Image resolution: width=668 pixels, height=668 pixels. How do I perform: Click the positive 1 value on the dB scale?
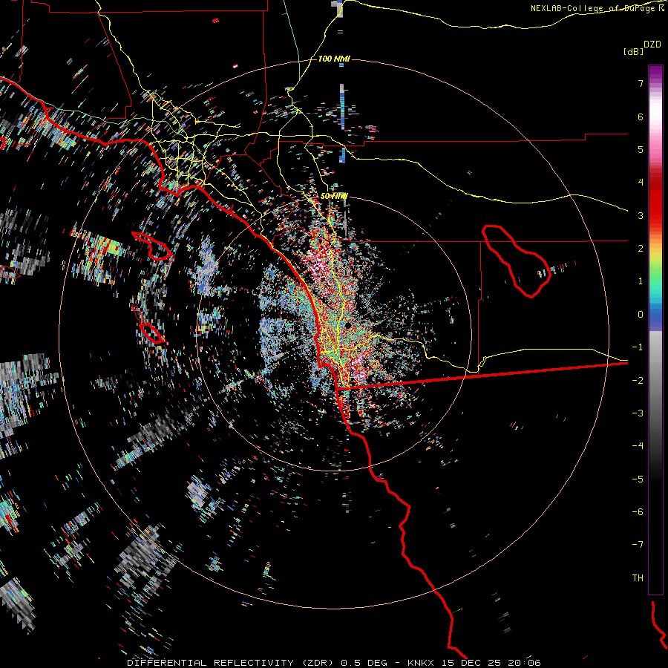click(x=641, y=281)
